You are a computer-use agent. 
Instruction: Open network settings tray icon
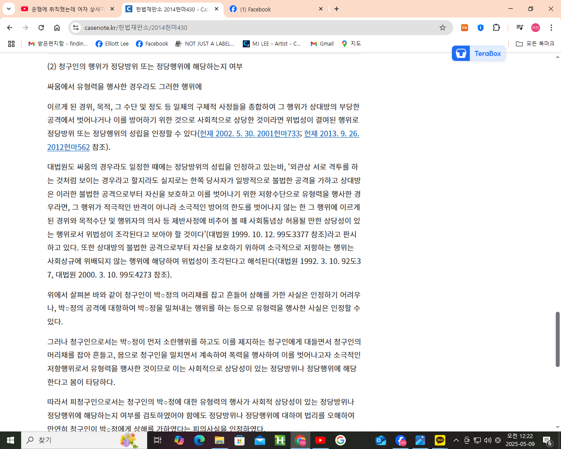[477, 440]
